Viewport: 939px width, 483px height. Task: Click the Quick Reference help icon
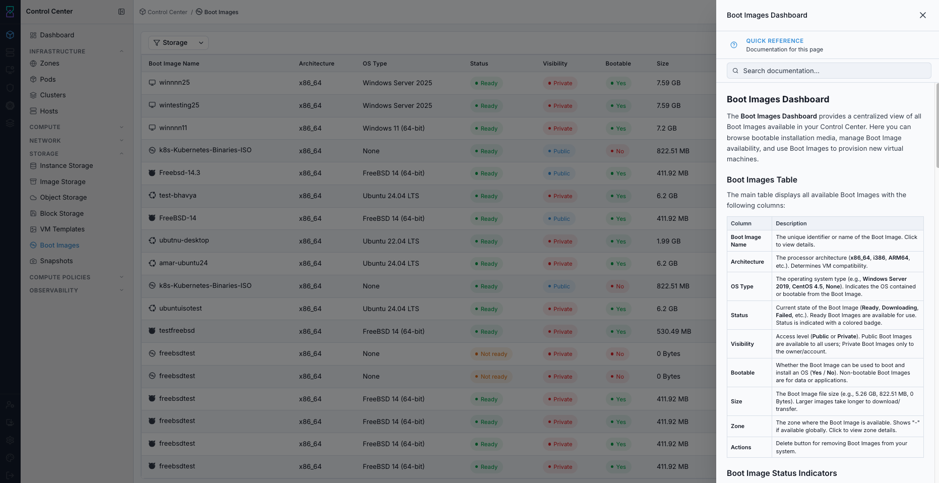point(734,45)
